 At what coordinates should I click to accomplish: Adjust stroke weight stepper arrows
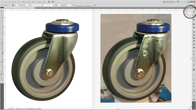coord(25,5)
